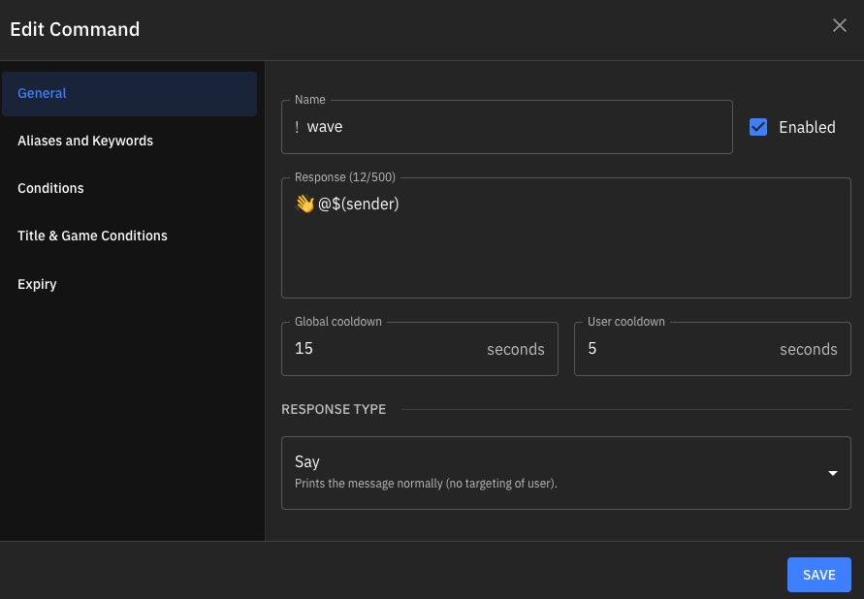
Task: Click the Global cooldown value 15
Action: pos(304,349)
